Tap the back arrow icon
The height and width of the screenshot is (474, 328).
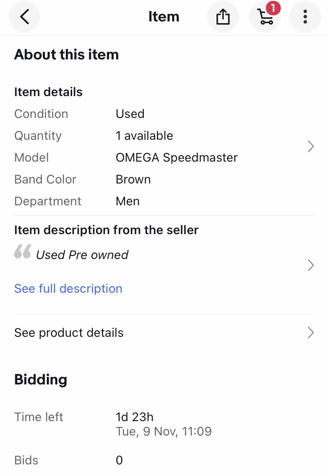(24, 17)
